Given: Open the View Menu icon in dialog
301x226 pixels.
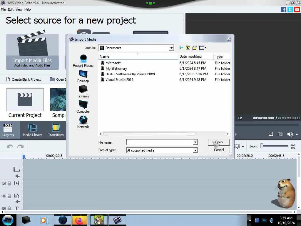Looking at the screenshot, I should [x=203, y=48].
